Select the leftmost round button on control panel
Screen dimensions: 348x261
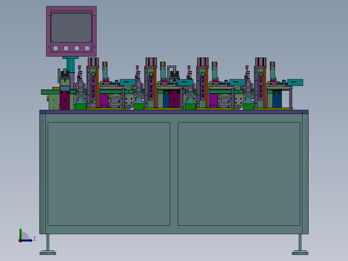56,48
